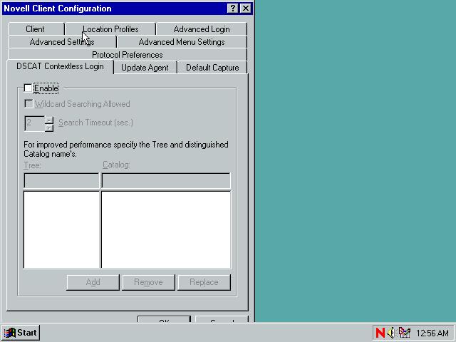Click the Search Timeout value field
Viewport: 456px width, 342px height.
35,123
